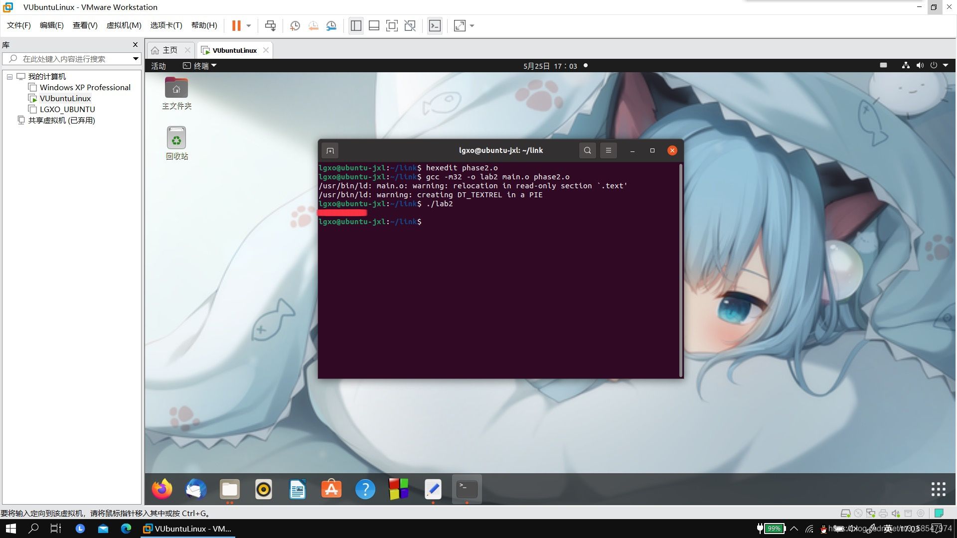The image size is (957, 538).
Task: Open the 主文件夹 desktop icon
Action: (176, 94)
